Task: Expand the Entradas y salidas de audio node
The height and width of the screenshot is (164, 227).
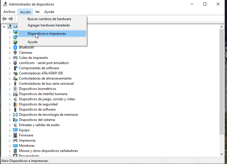Action: 10,125
